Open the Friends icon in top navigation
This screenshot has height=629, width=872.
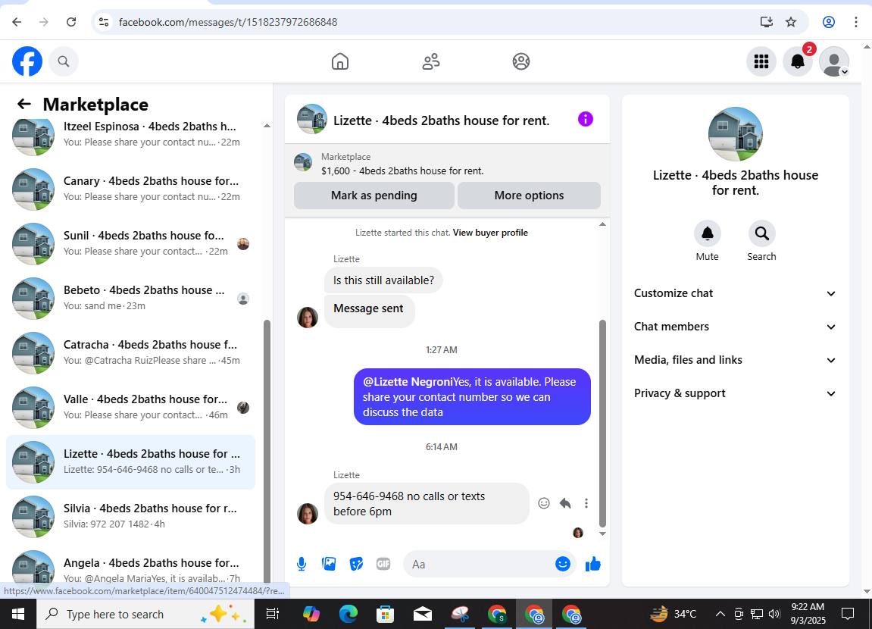[431, 61]
